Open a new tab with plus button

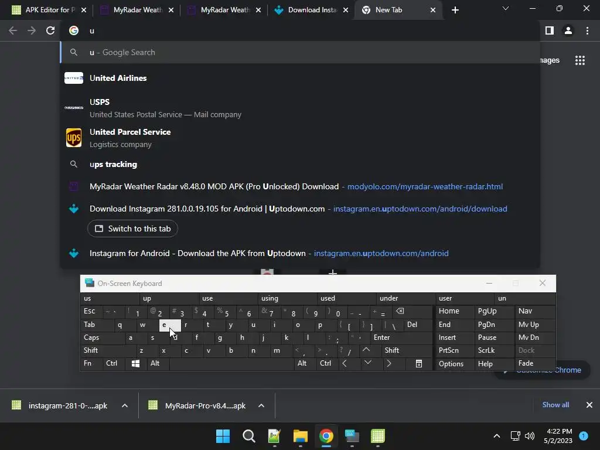pos(455,11)
